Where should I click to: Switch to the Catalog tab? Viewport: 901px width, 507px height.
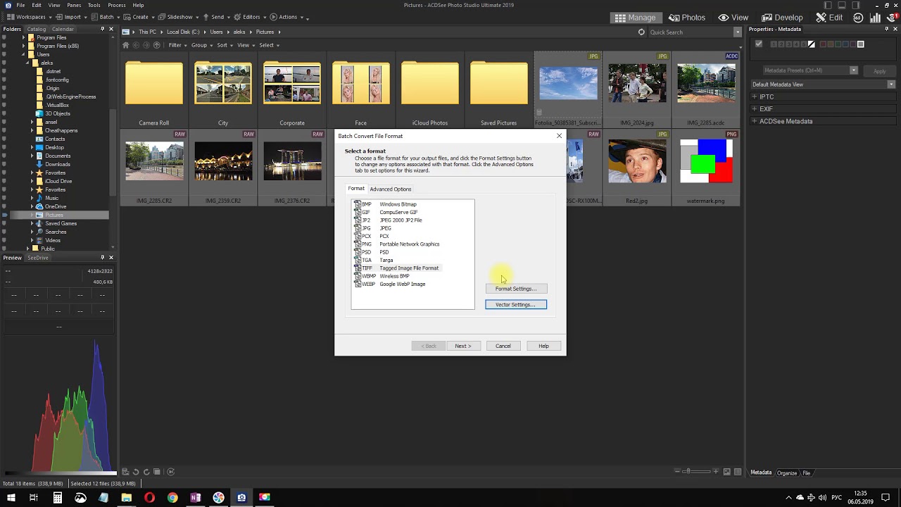pyautogui.click(x=37, y=29)
